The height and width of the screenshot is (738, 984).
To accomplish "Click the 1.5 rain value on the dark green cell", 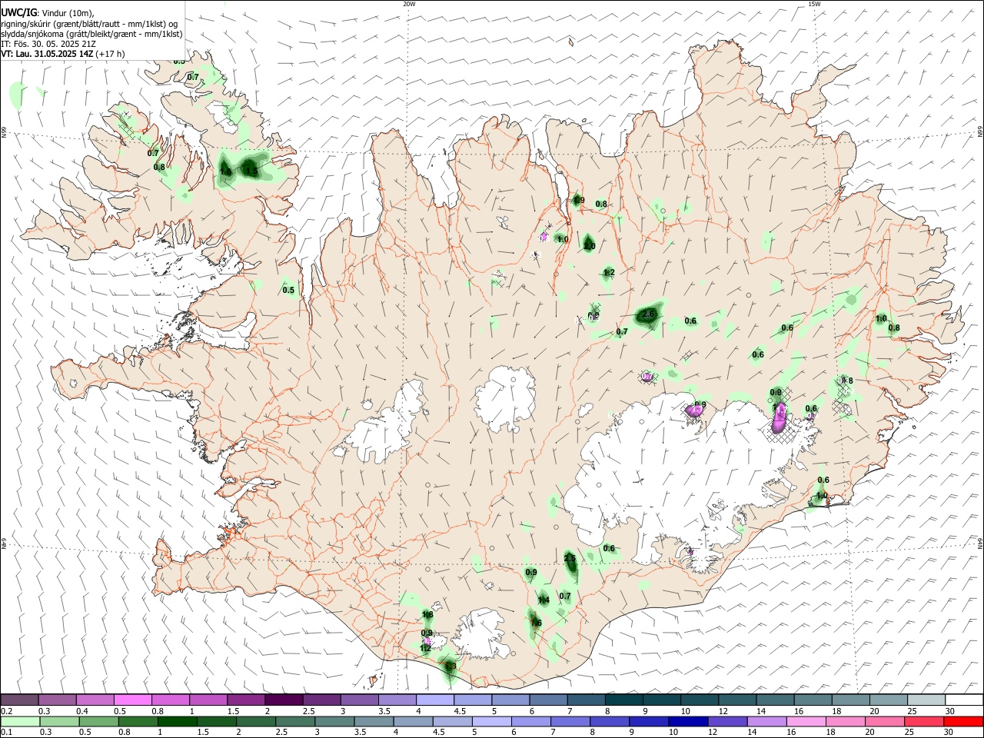I will (251, 171).
